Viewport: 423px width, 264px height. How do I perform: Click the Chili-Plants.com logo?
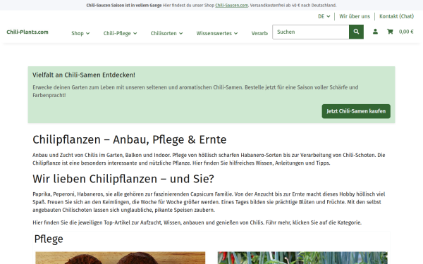pos(27,32)
